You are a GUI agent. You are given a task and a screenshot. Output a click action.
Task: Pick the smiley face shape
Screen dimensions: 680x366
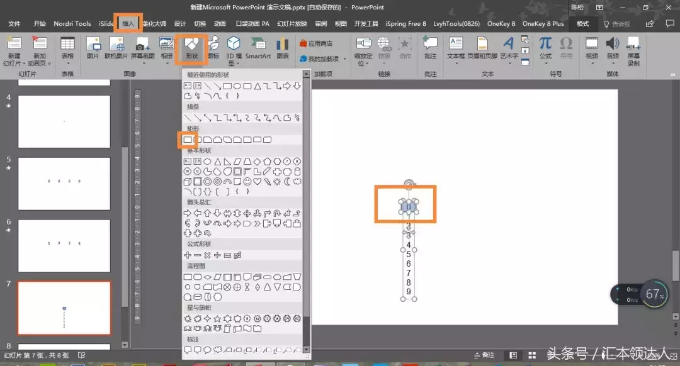point(247,182)
